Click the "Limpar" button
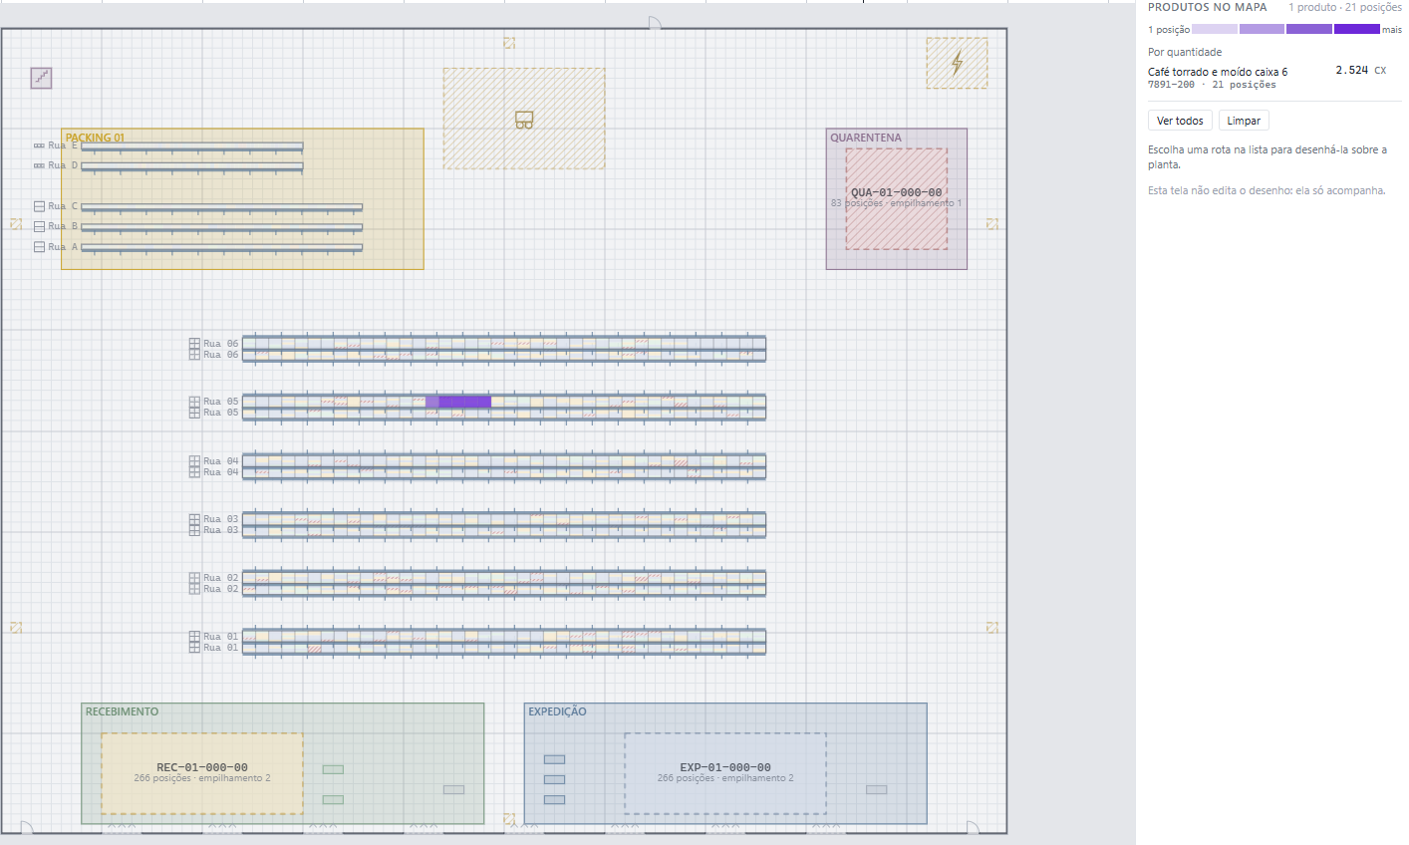 pyautogui.click(x=1244, y=121)
